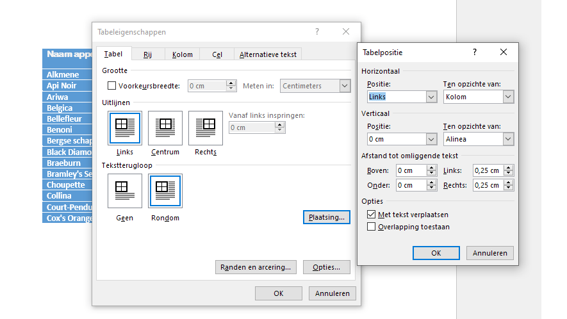
Task: Expand horizontal Ten opzichte van Kolom dropdown
Action: click(508, 97)
